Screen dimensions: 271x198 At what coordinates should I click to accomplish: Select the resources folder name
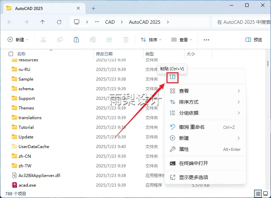click(28, 60)
